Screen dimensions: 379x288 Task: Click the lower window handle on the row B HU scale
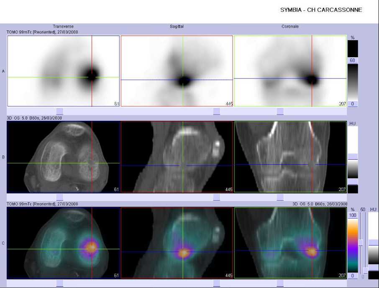(353, 182)
